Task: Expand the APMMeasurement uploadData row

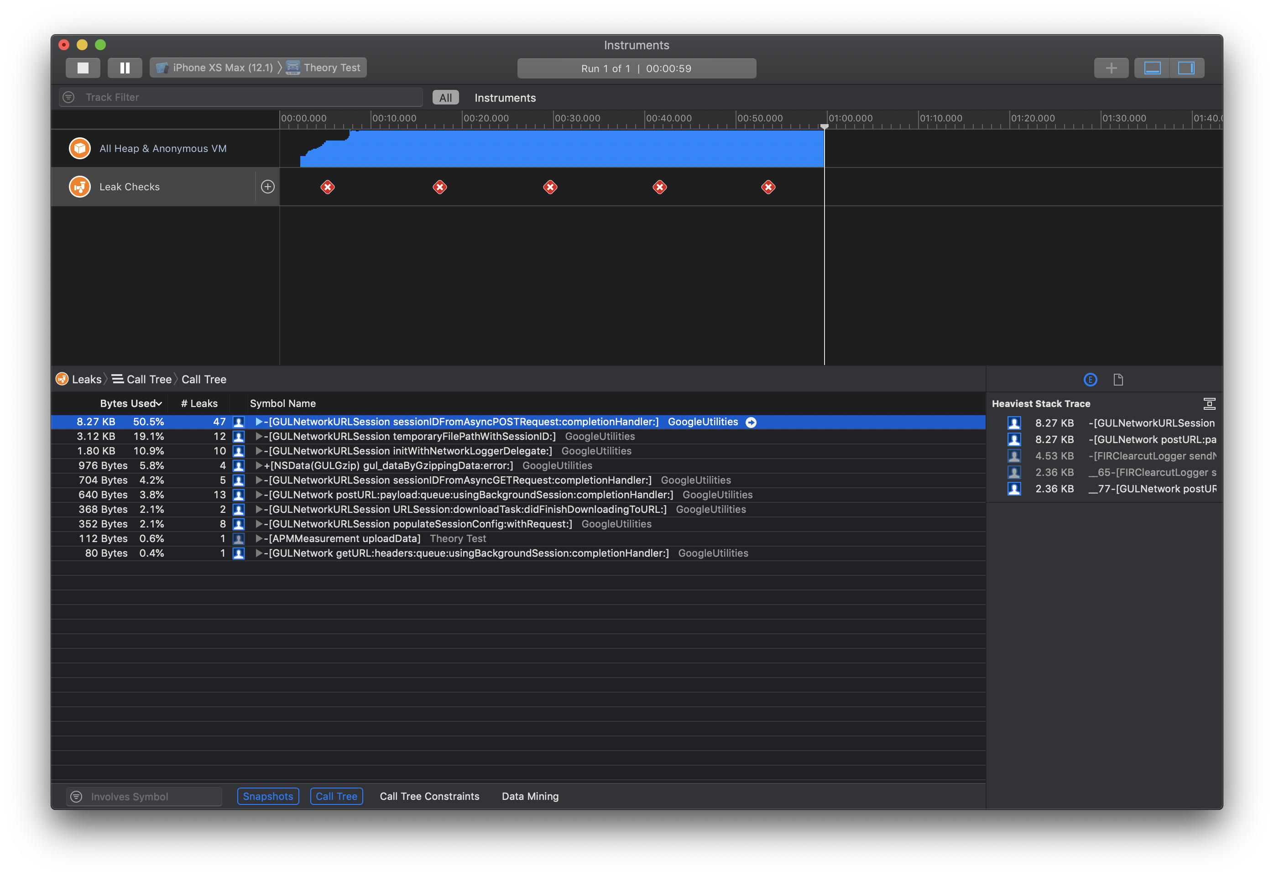Action: point(259,538)
